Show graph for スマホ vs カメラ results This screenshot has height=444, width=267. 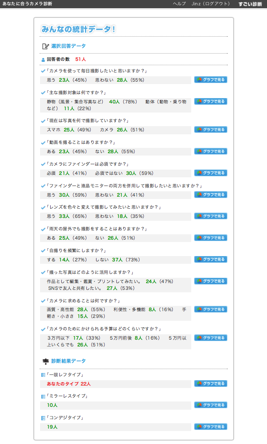point(211,129)
